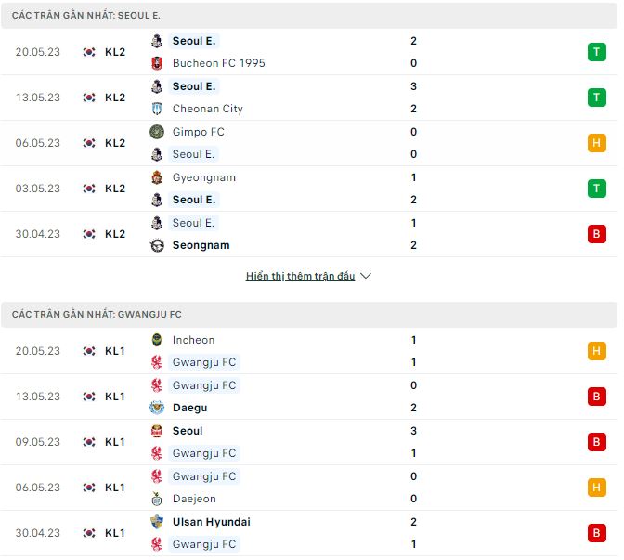Click the Ulsan Hyundai club logo
This screenshot has width=624, height=560.
pos(157,522)
